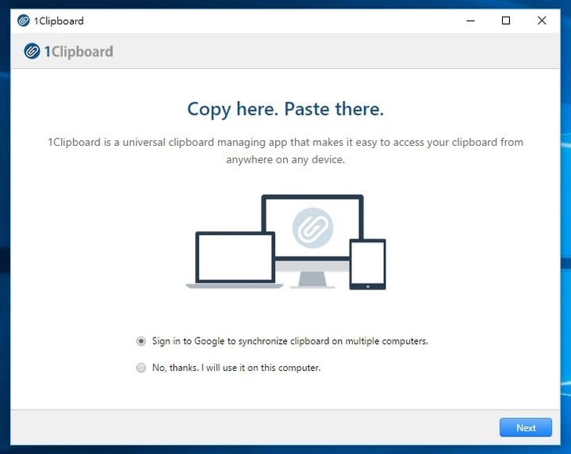571x454 pixels.
Task: Choose the 'No, thanks' radio button
Action: 141,368
